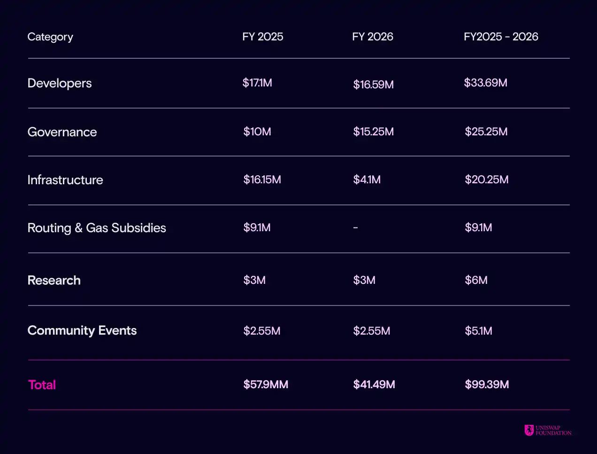Click the $25.25M Governance combined value

(x=486, y=132)
